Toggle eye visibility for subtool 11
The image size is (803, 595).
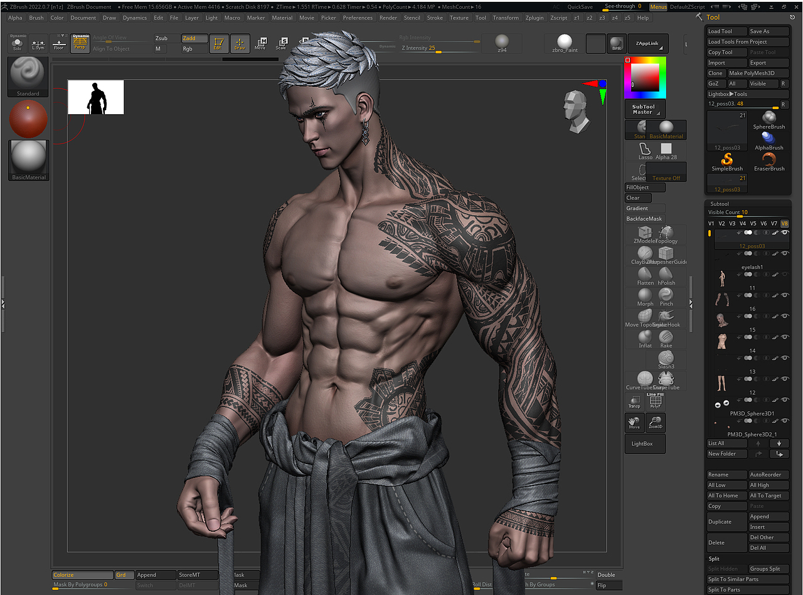click(785, 274)
